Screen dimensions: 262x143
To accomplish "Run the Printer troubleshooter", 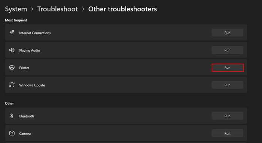I will tap(228, 68).
